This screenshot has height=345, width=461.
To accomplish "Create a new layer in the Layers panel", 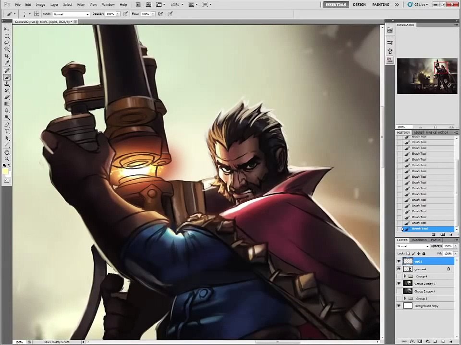I will [x=443, y=341].
